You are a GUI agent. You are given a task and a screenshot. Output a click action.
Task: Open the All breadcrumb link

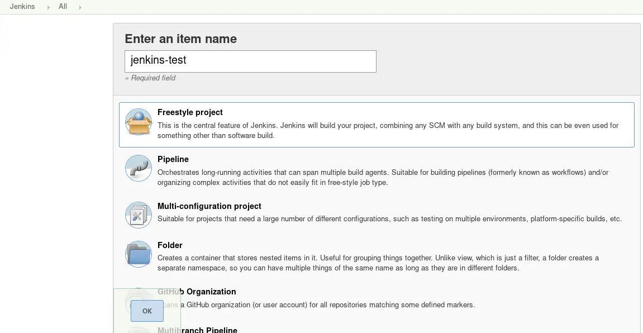[63, 7]
